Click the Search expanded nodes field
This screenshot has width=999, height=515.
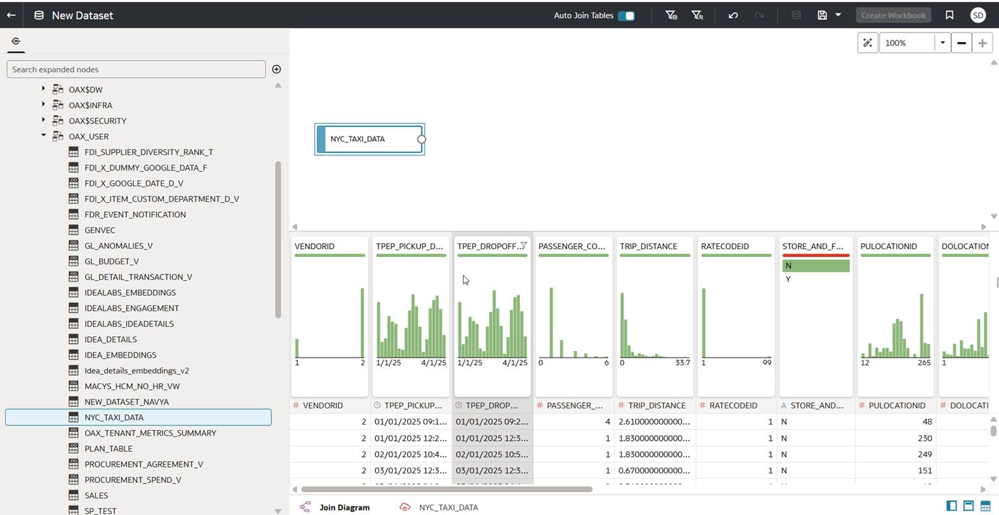tap(136, 69)
